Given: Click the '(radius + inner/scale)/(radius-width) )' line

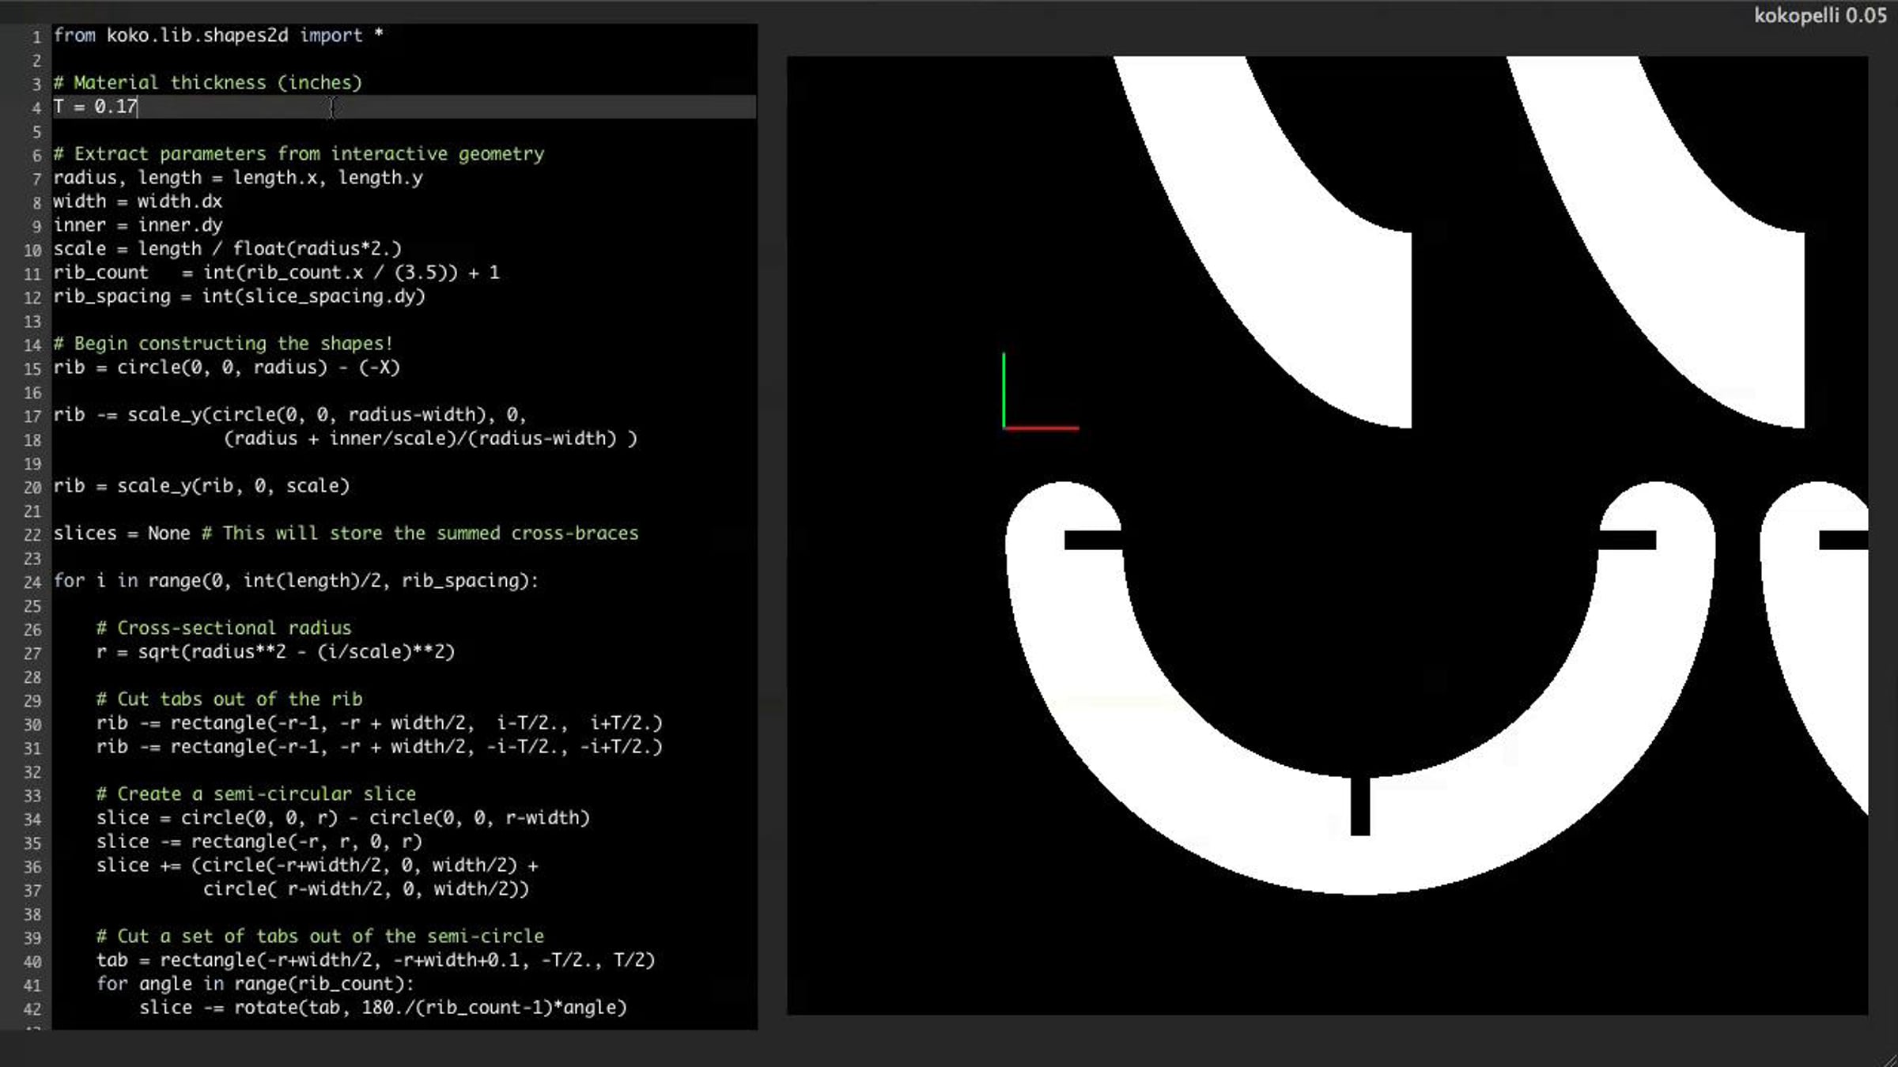Looking at the screenshot, I should coord(430,439).
